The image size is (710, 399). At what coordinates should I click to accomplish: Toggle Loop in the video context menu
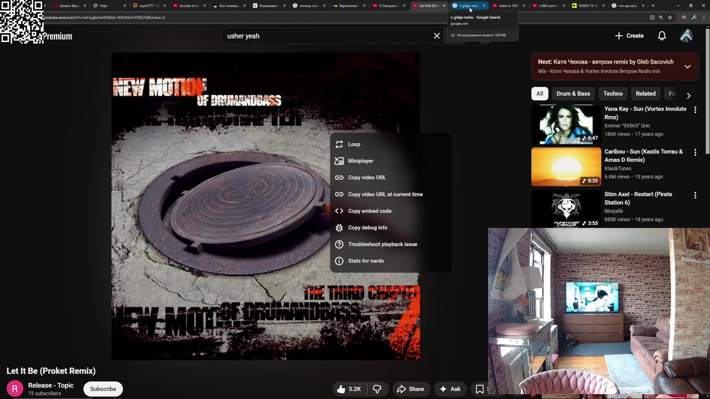[390, 144]
